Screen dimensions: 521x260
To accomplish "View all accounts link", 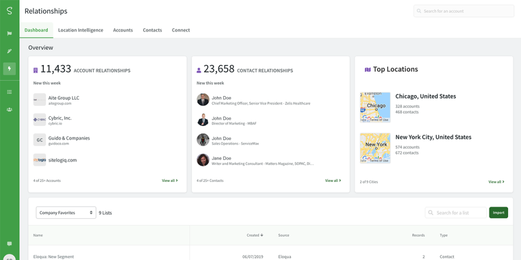I will (170, 181).
